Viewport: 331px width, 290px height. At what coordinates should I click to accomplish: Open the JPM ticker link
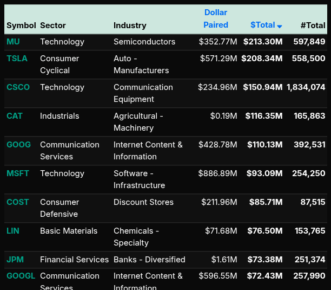pos(15,260)
